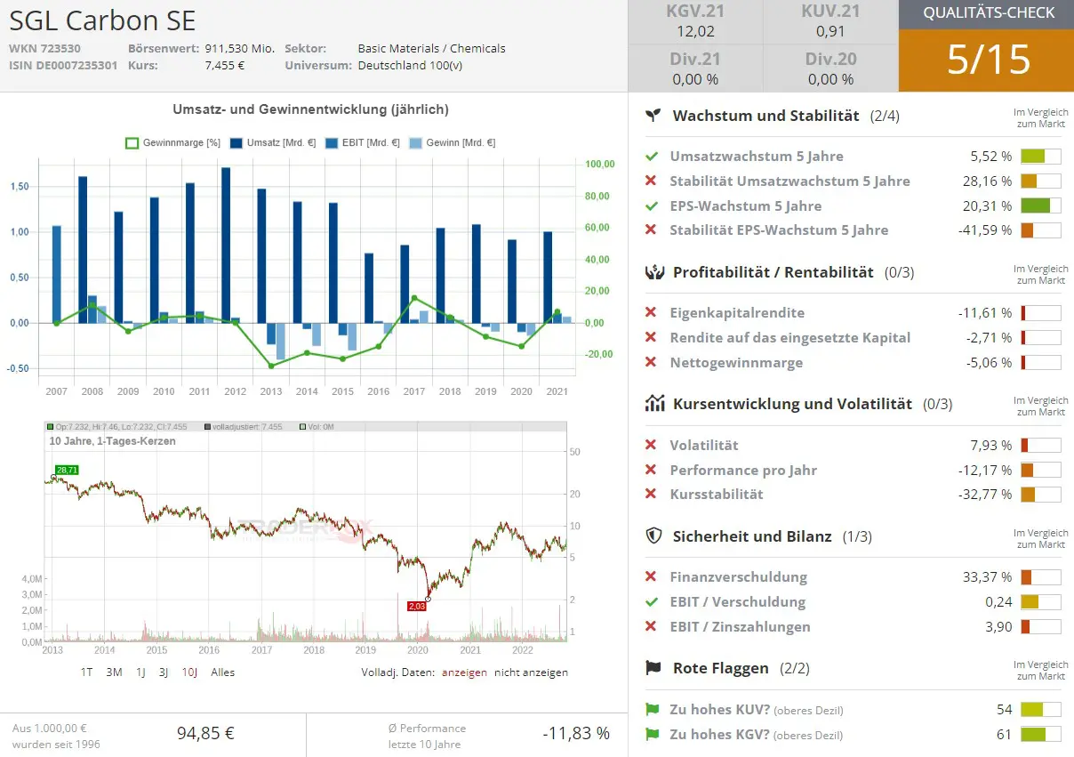Switch the price chart to 1T range

click(86, 672)
